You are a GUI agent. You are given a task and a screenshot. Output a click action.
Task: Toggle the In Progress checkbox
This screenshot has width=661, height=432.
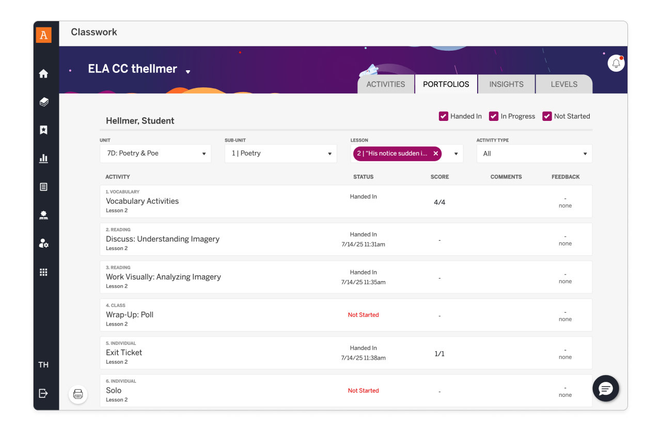coord(493,116)
